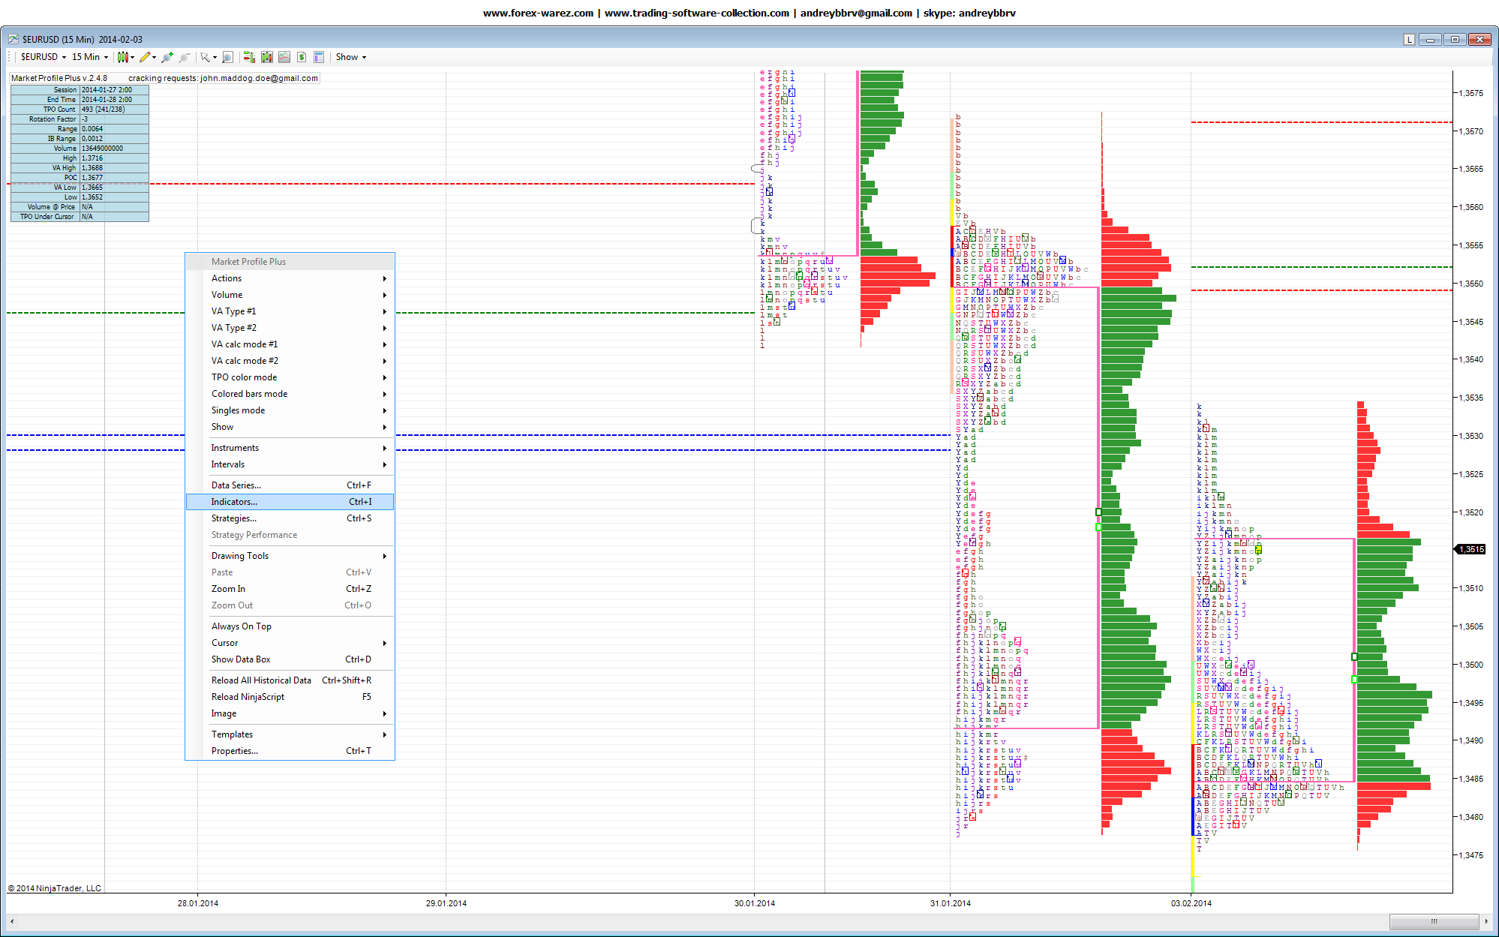Open the VA Type #1 submenu
The height and width of the screenshot is (937, 1499).
pos(233,311)
